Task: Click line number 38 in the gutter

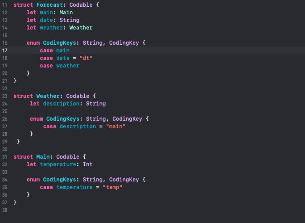Action: tap(4, 210)
